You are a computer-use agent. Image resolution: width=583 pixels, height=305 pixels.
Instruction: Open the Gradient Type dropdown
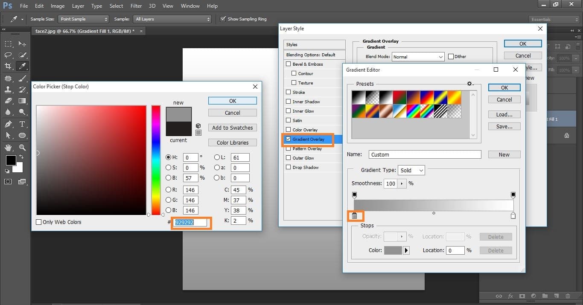coord(411,170)
